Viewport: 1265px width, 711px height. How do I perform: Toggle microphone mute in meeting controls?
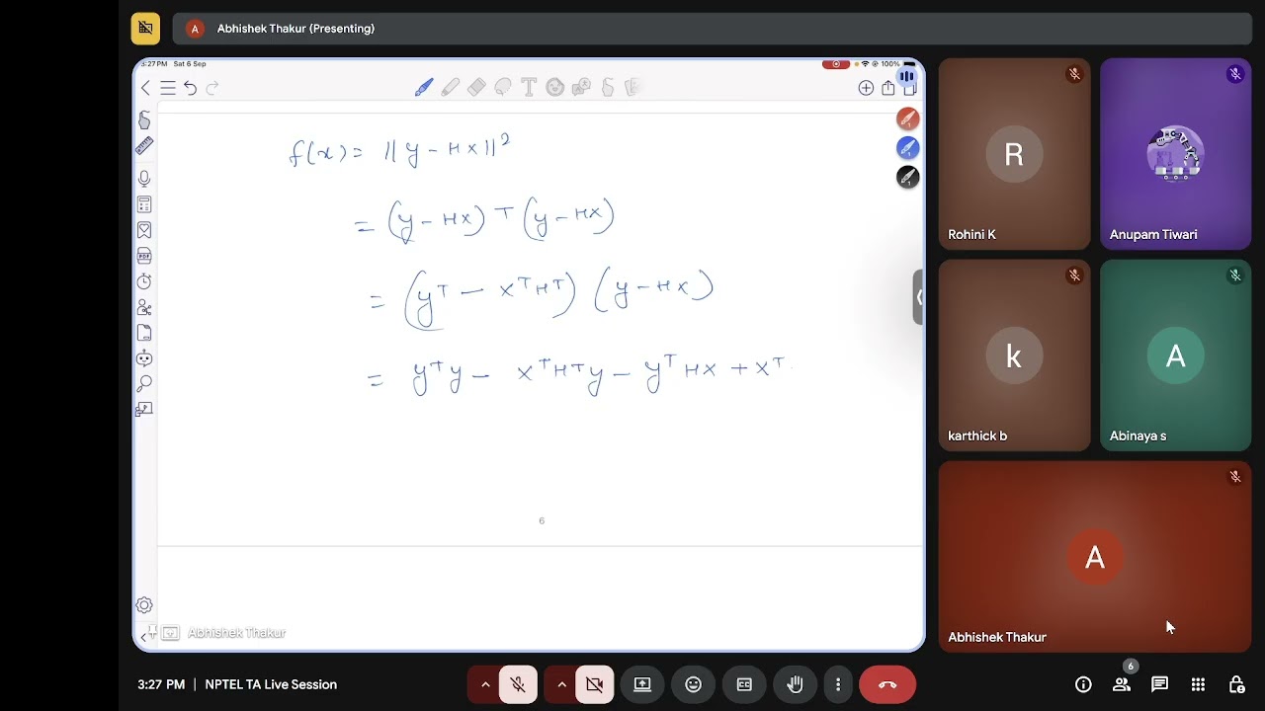(x=518, y=684)
